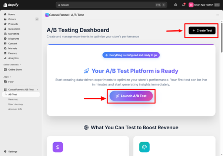Open Heatmap in the sidebar
This screenshot has width=223, height=156.
(13, 99)
